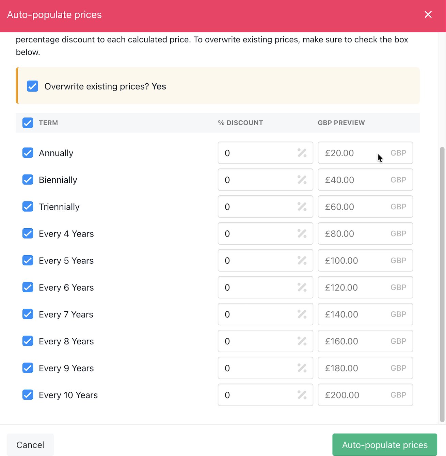Click the £20.00 Annually GBP preview
The width and height of the screenshot is (446, 456).
365,153
